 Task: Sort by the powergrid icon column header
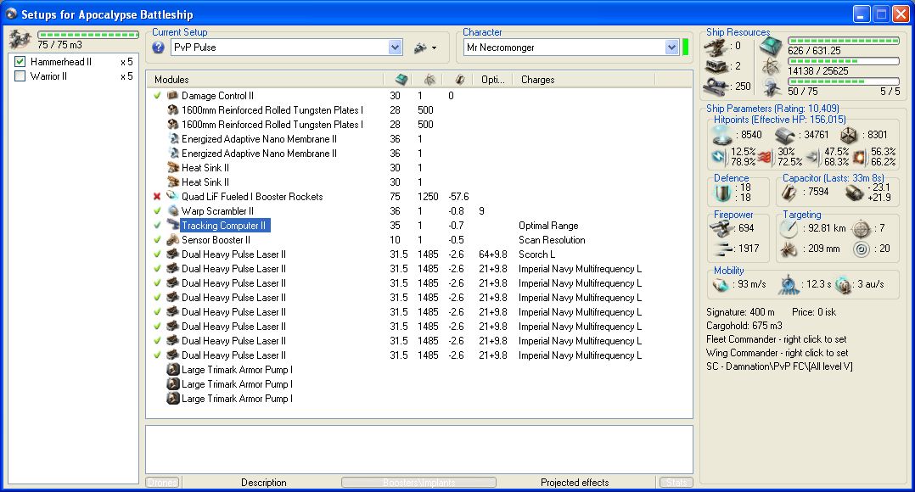(429, 80)
